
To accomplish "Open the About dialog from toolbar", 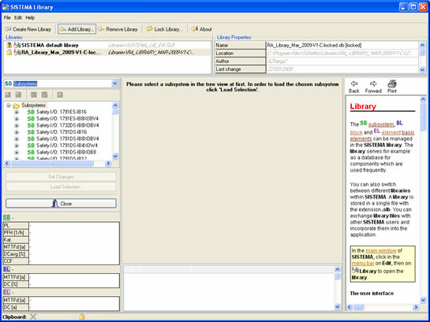I will pyautogui.click(x=201, y=29).
